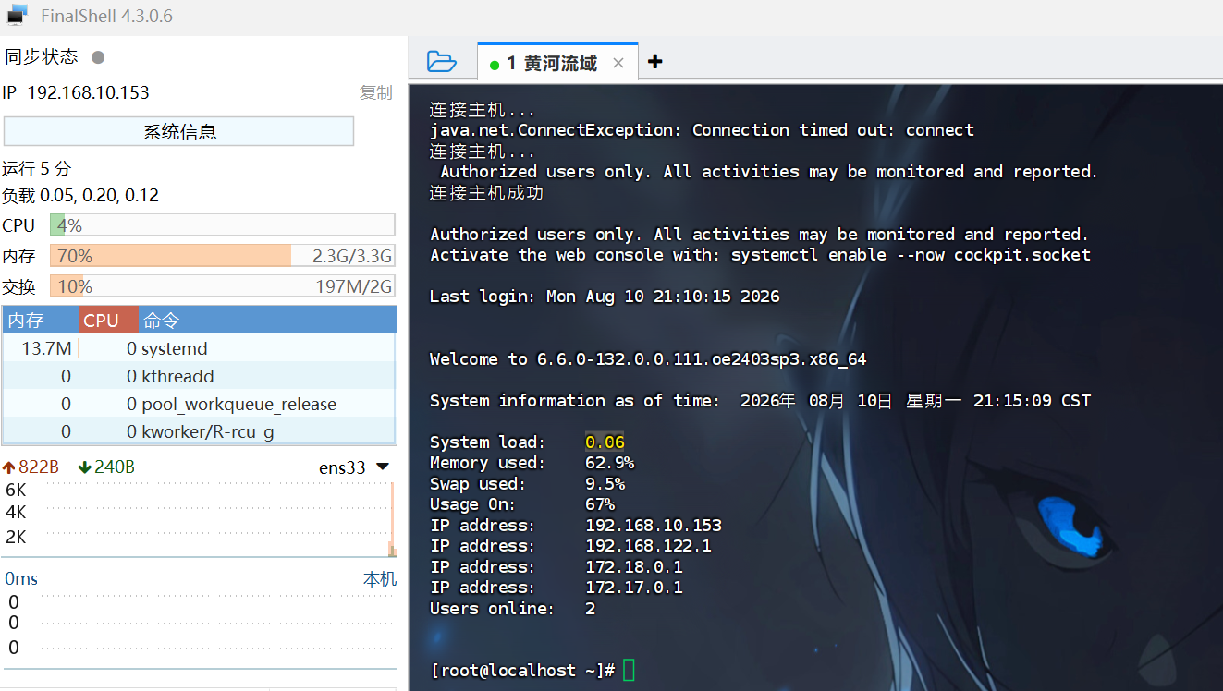Click the 同步状态 label
1223x691 pixels.
pyautogui.click(x=42, y=57)
